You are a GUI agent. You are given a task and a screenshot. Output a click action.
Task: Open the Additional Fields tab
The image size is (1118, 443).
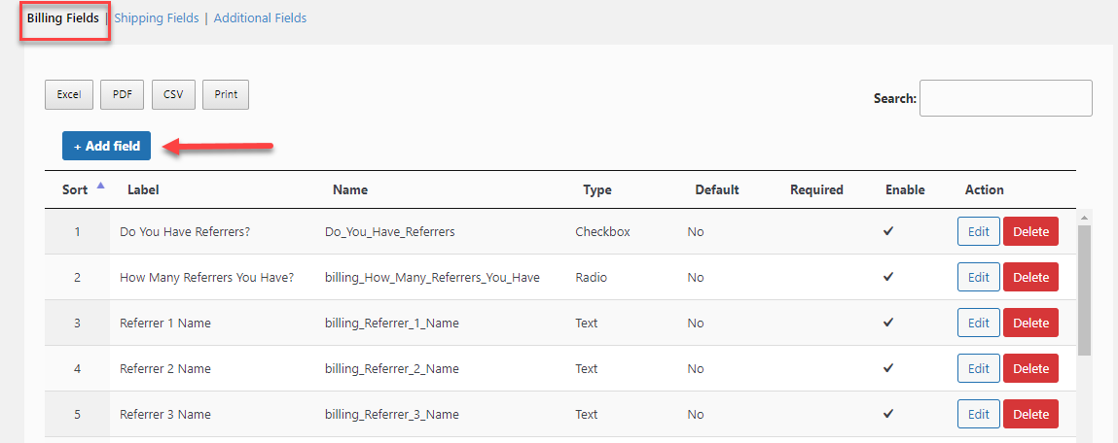(x=260, y=17)
